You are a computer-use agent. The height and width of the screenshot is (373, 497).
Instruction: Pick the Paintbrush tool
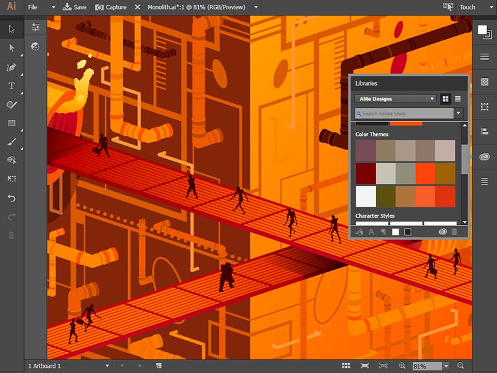tap(12, 141)
